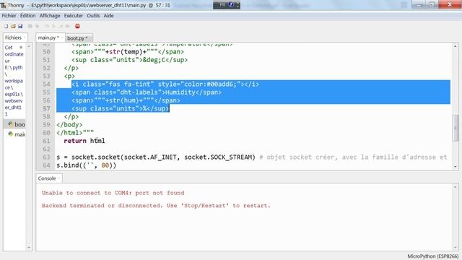Click the console scroll down arrow
Viewport: 462px width, 260px height.
point(456,248)
